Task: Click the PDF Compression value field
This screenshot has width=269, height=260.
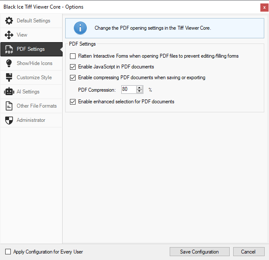Action: 129,90
